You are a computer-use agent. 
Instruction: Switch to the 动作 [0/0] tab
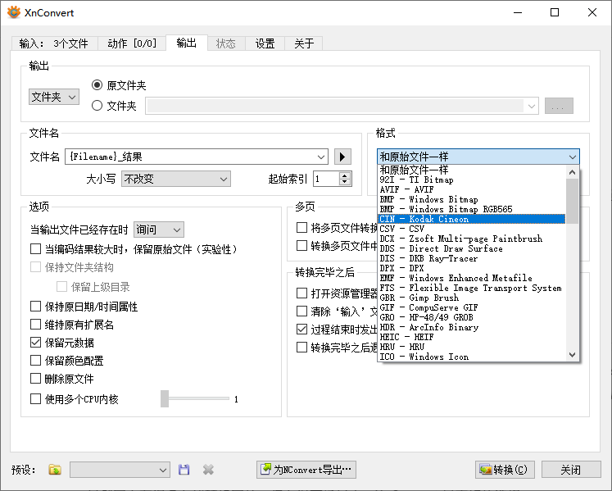click(132, 43)
